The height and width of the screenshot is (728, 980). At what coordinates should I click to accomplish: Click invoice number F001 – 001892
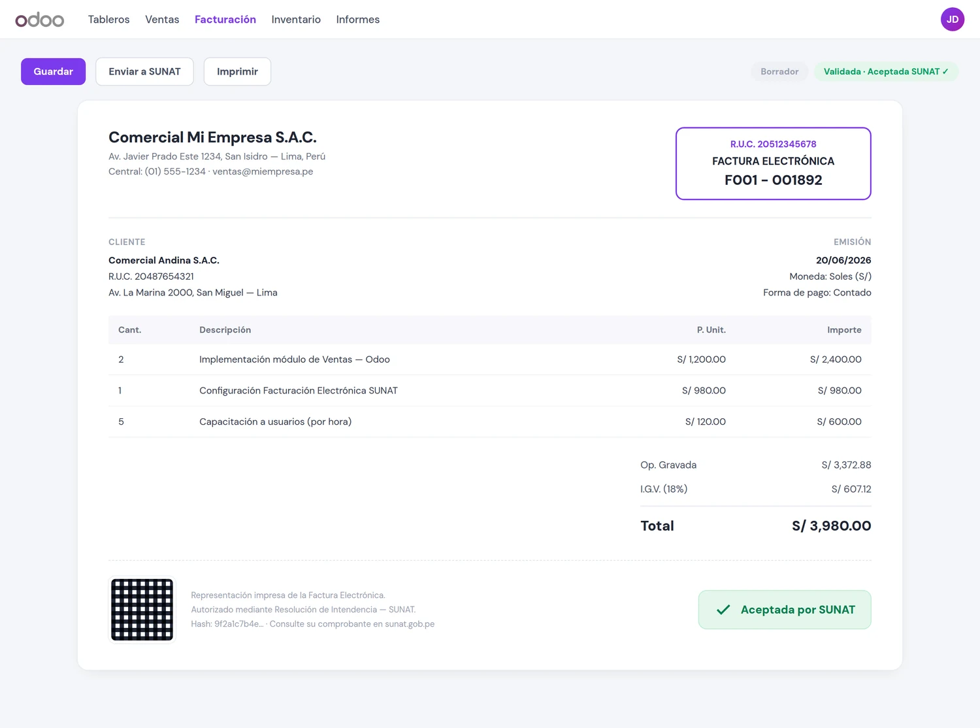[x=774, y=180]
